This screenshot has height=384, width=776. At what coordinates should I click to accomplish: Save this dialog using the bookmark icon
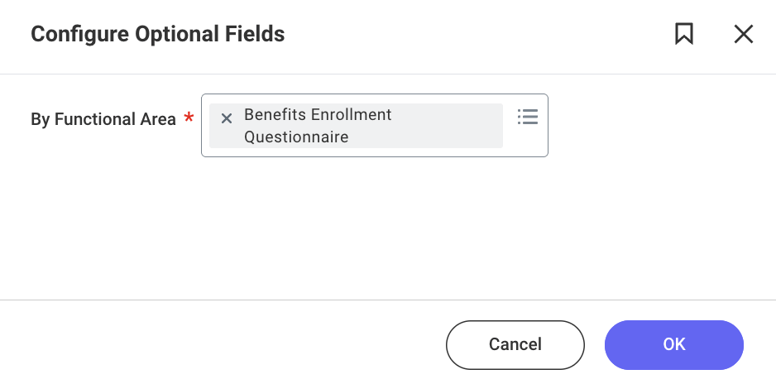tap(684, 34)
